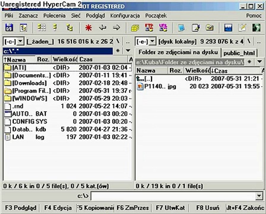Go to left panel root with backslash button
Screen dimensions: 266x214
point(118,41)
